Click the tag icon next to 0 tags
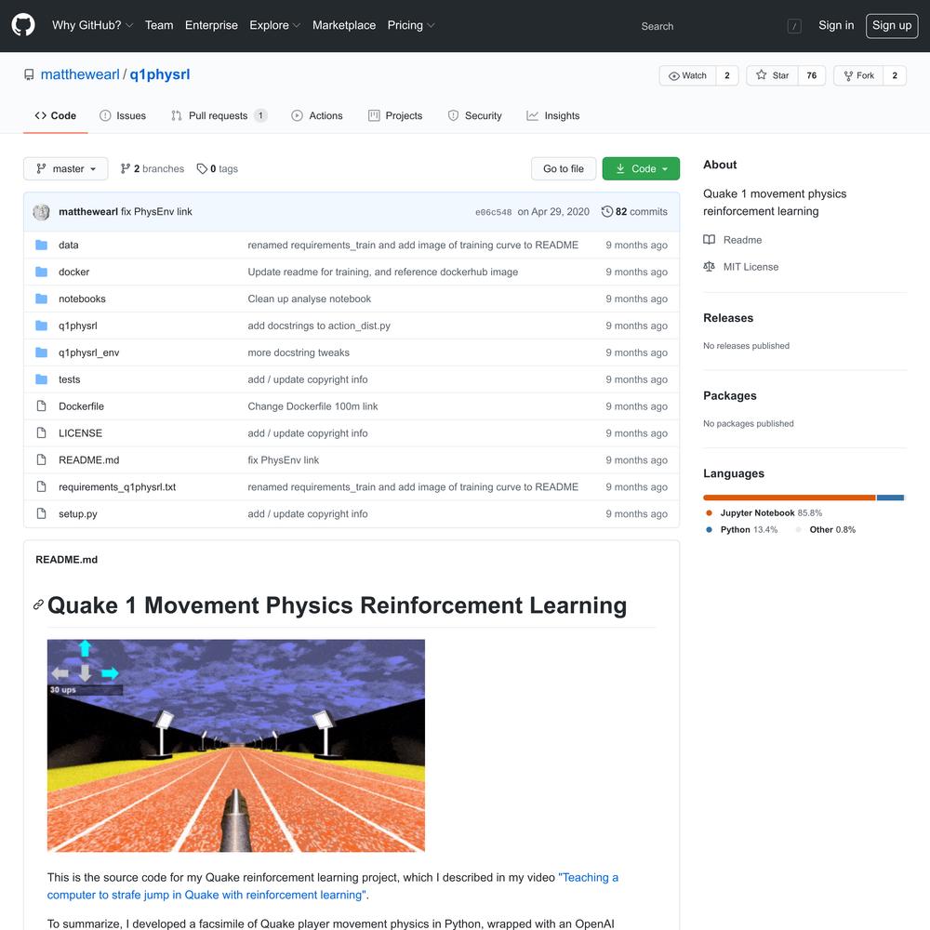The height and width of the screenshot is (930, 930). [x=202, y=169]
